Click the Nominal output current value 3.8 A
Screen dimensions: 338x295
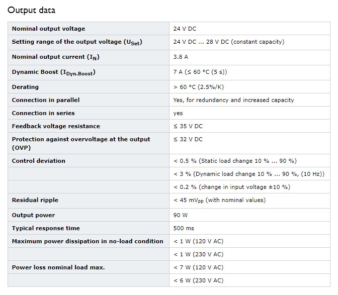[181, 57]
